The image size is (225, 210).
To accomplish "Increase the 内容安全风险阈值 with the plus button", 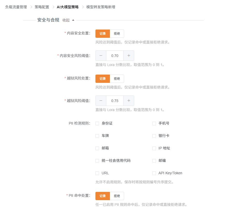I will (x=129, y=56).
